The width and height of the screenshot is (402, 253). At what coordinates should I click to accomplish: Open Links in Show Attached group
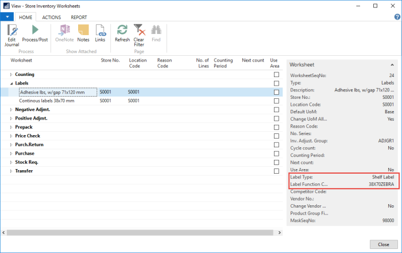[100, 30]
